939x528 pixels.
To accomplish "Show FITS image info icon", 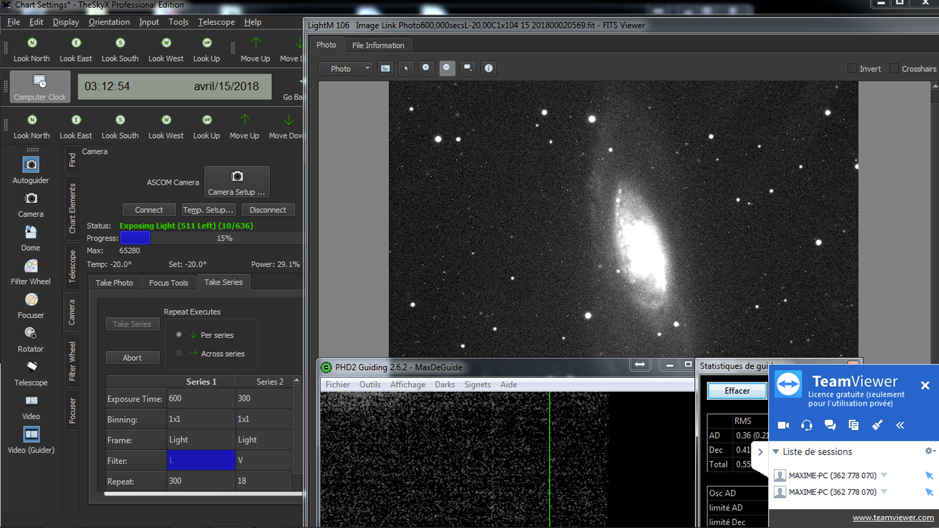I will (488, 68).
